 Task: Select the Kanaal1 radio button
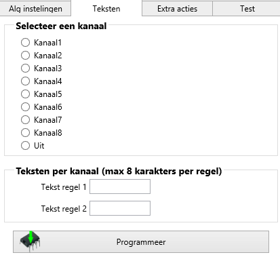pyautogui.click(x=25, y=42)
